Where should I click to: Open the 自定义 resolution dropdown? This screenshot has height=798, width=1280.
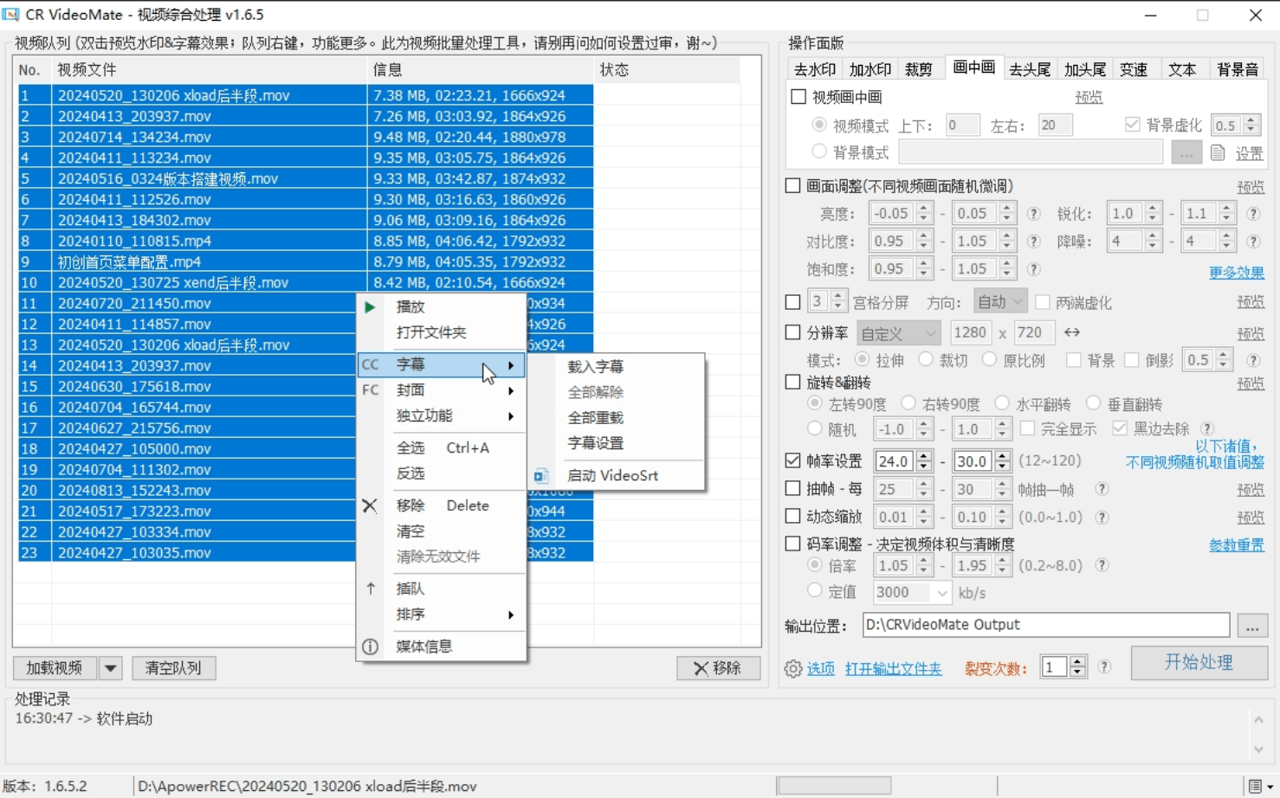point(898,333)
